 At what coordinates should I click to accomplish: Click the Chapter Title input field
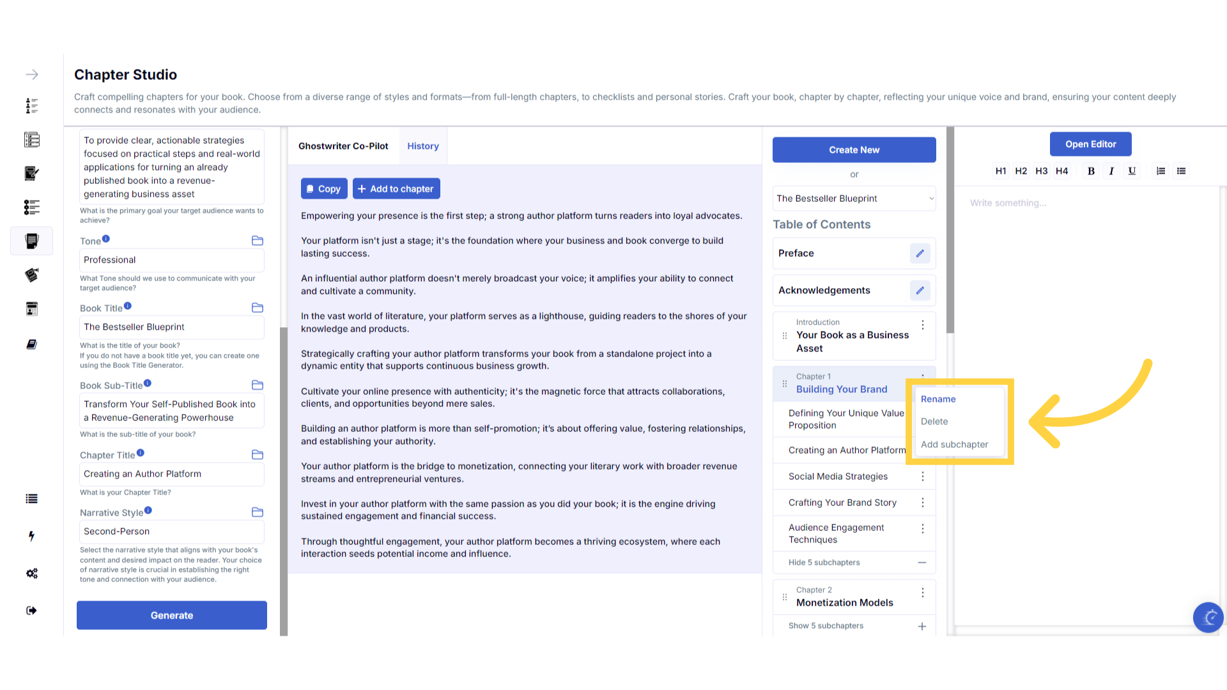coord(171,474)
